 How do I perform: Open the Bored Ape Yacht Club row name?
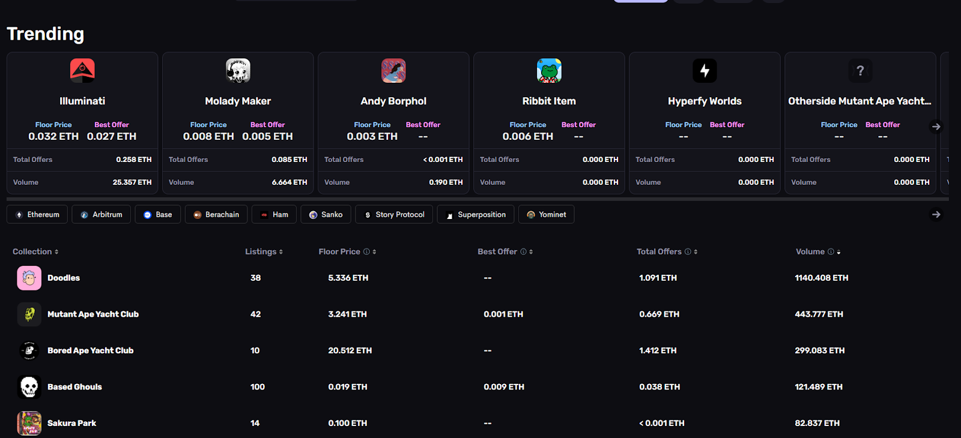[91, 350]
